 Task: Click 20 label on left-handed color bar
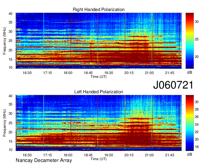[197, 139]
